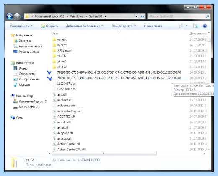
Task: Open the Упорядочить menu
Action: coord(21,26)
